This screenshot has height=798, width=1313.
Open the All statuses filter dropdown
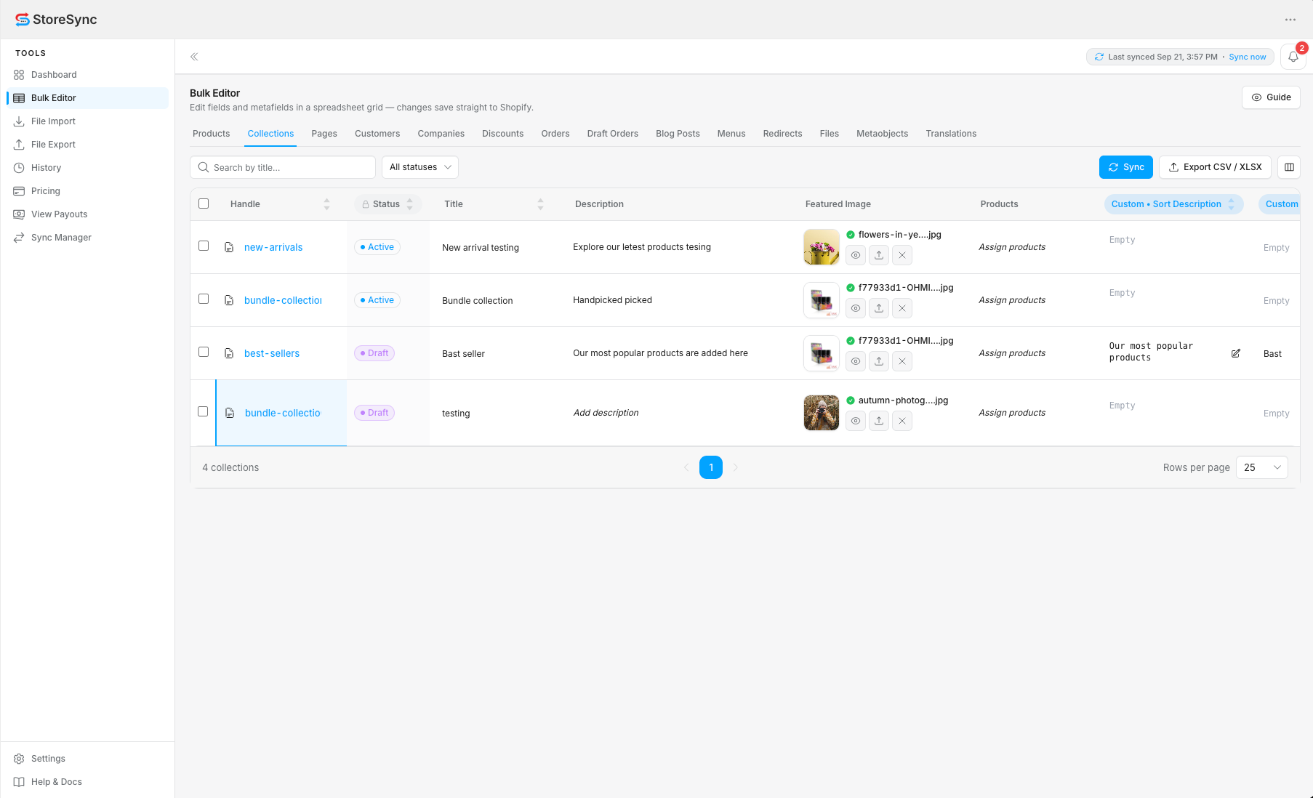pyautogui.click(x=420, y=167)
